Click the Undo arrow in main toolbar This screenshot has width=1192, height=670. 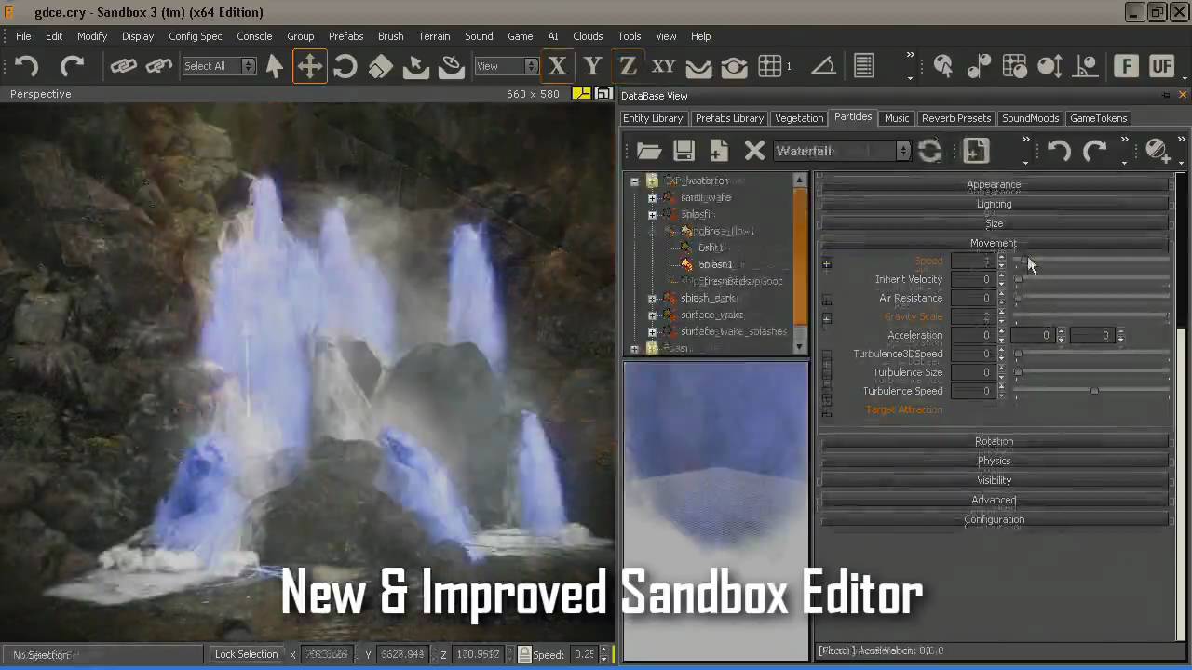pos(27,66)
